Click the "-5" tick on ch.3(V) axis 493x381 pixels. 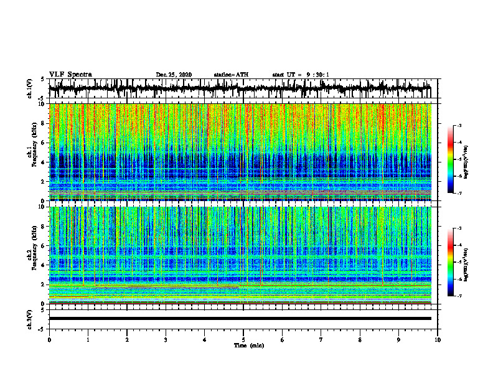tap(41, 329)
